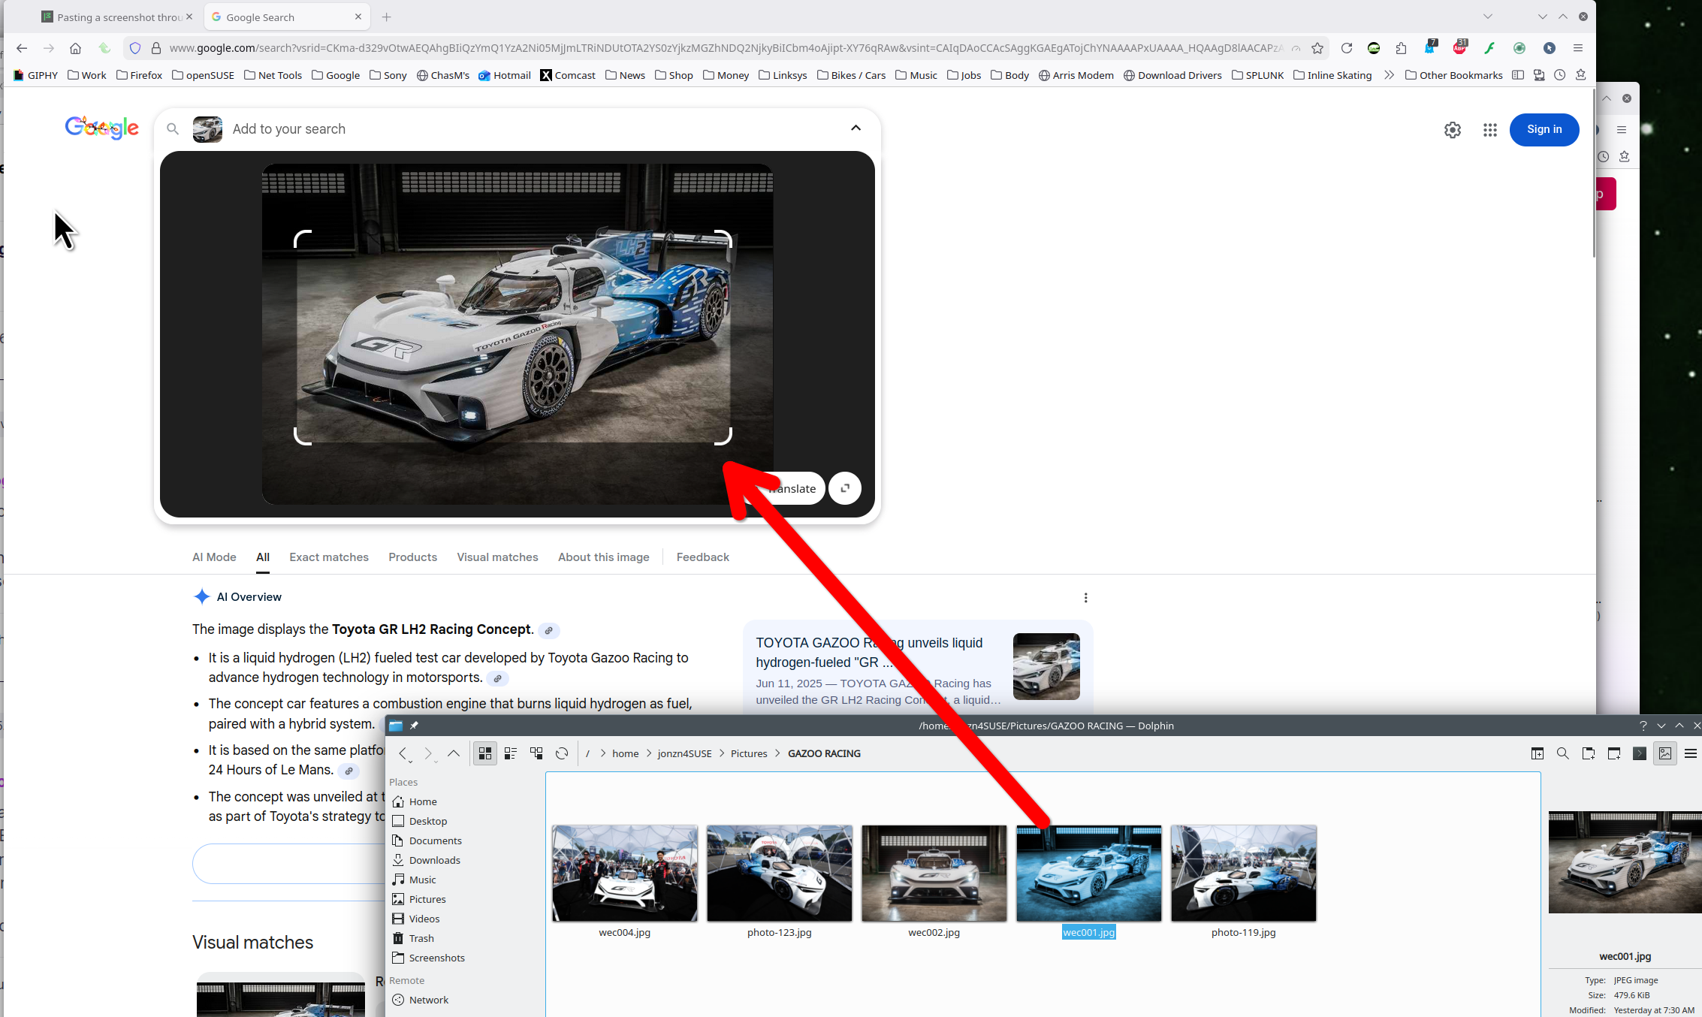Bookmark this page with star icon
This screenshot has width=1702, height=1017.
[x=1317, y=48]
